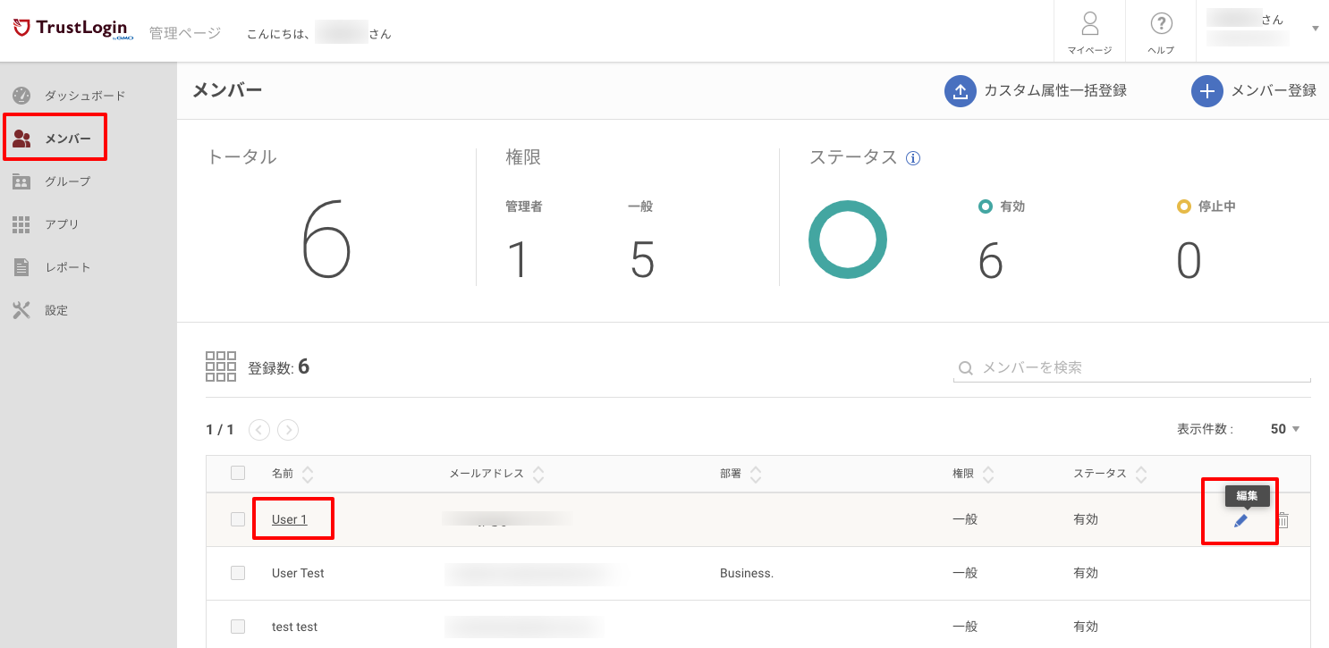
Task: Click the member search field
Action: [1132, 367]
